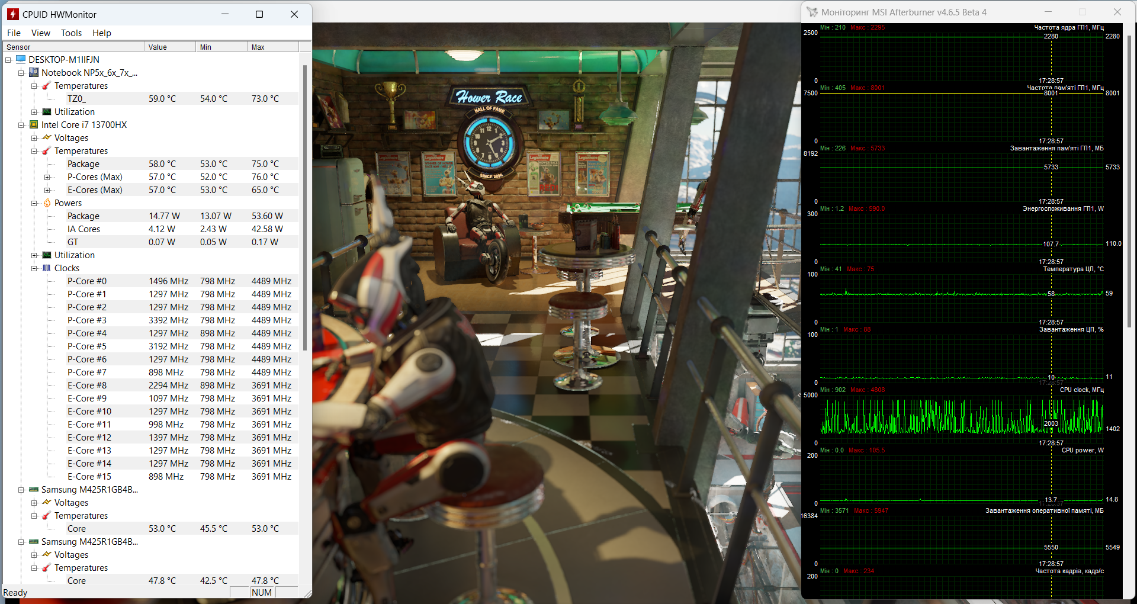This screenshot has width=1137, height=604.
Task: Click the Utilization icon under Notebook NP5x_6x_7x
Action: click(x=47, y=111)
